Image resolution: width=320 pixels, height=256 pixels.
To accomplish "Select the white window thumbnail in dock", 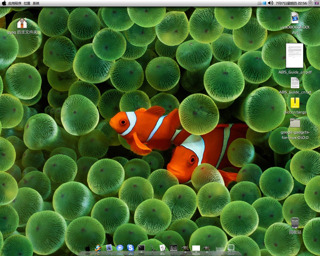I will tap(196, 248).
